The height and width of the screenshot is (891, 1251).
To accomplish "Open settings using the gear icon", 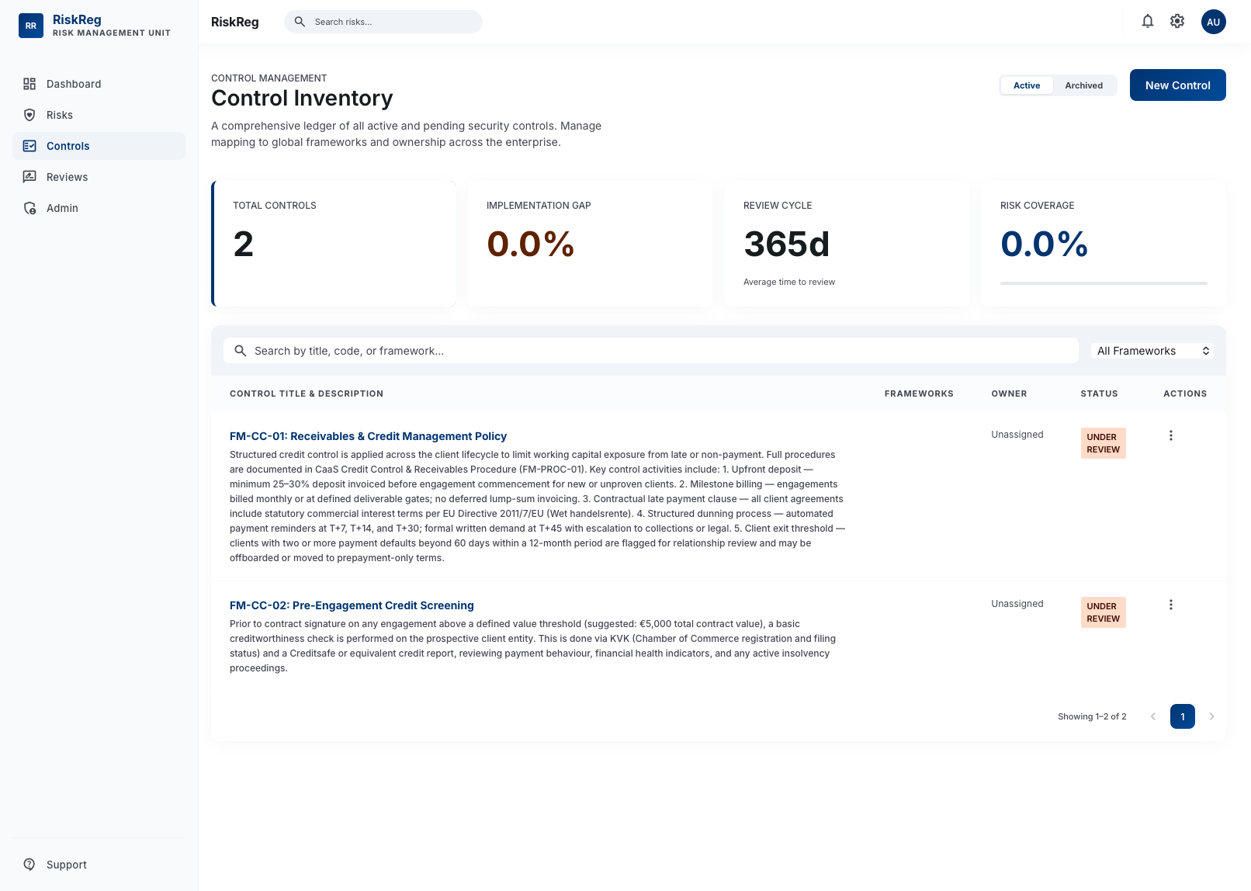I will click(1176, 21).
